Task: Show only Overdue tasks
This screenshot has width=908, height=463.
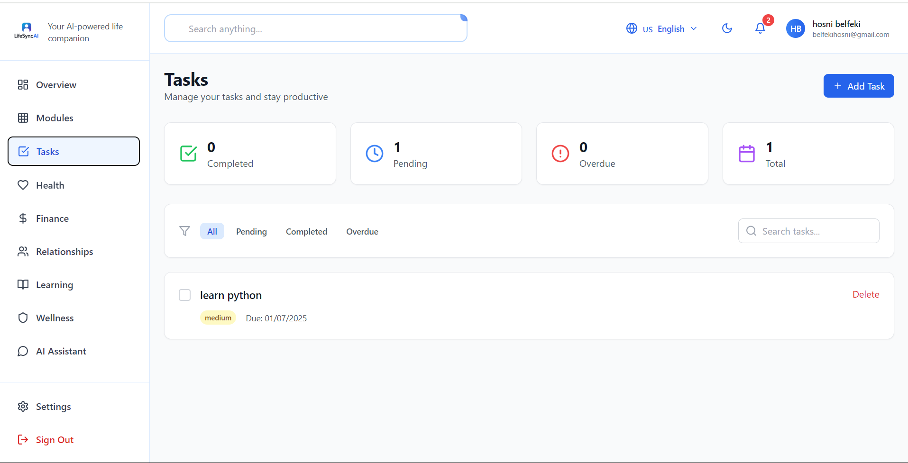Action: click(362, 231)
